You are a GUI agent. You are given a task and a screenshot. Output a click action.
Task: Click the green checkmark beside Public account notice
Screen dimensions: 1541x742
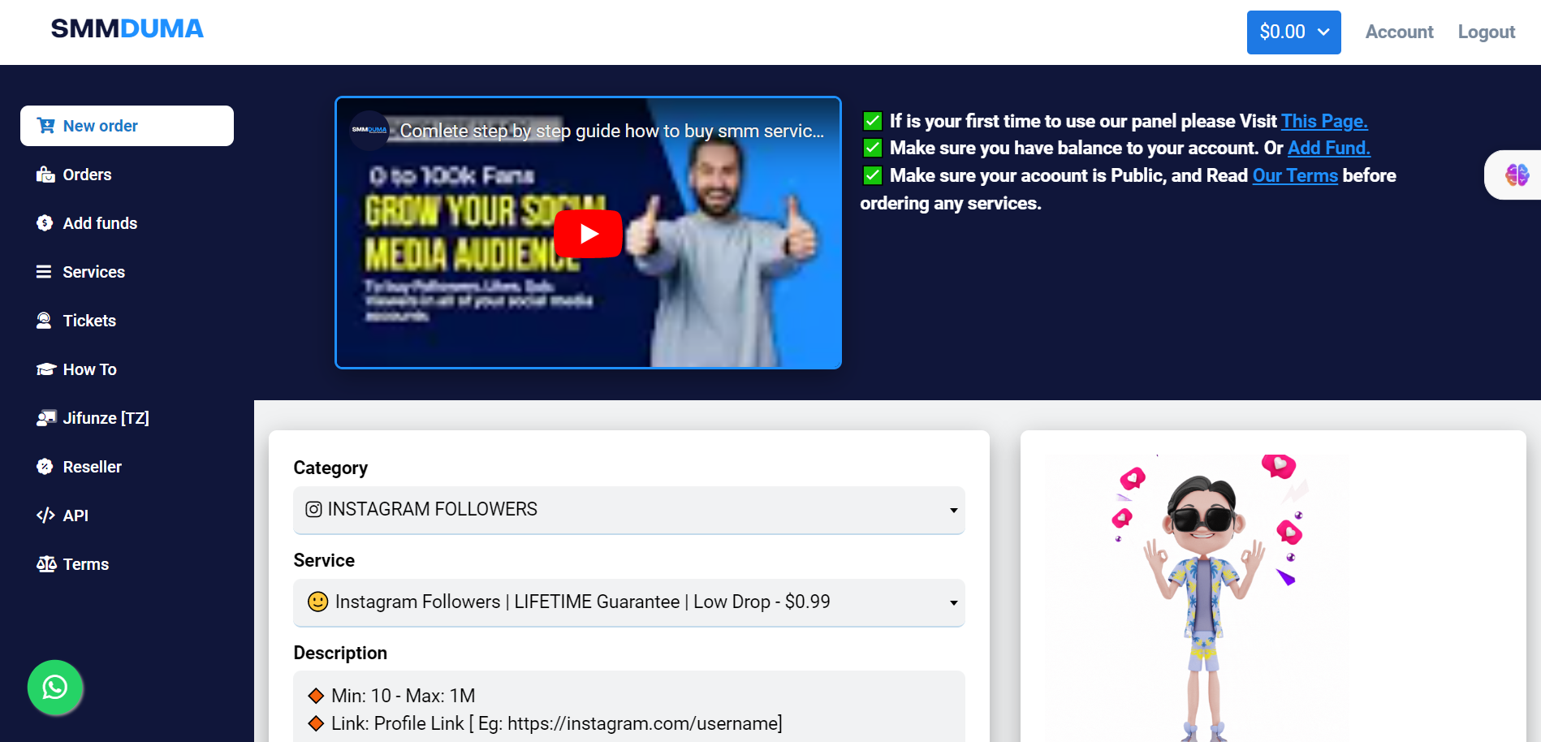tap(872, 175)
